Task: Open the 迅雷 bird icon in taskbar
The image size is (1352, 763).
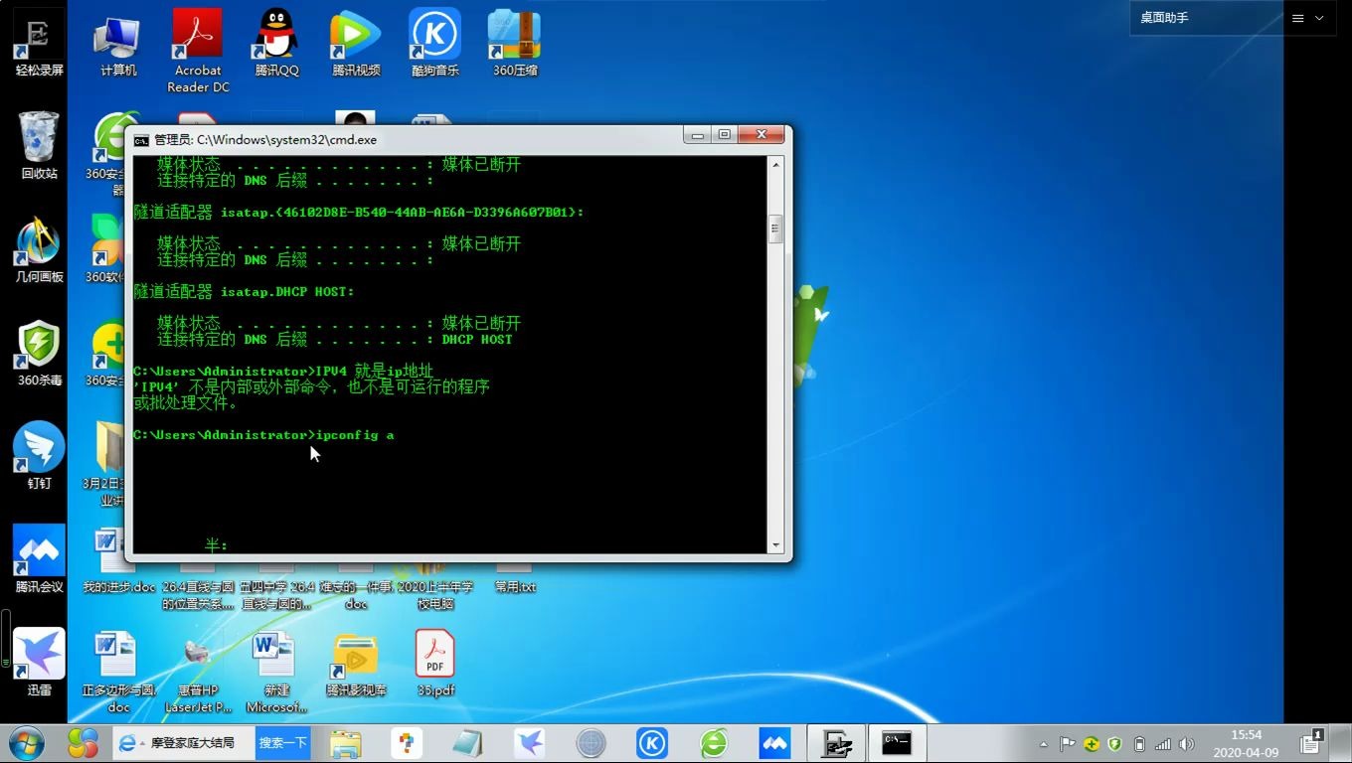Action: (x=529, y=743)
